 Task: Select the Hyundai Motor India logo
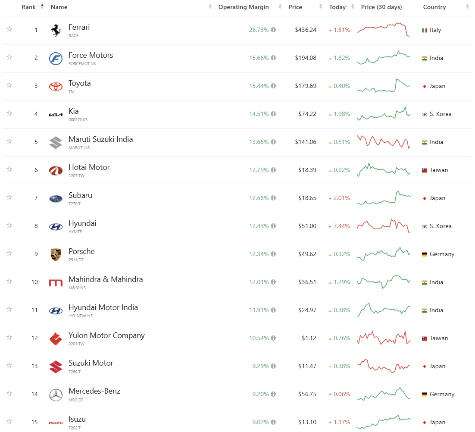[x=56, y=311]
